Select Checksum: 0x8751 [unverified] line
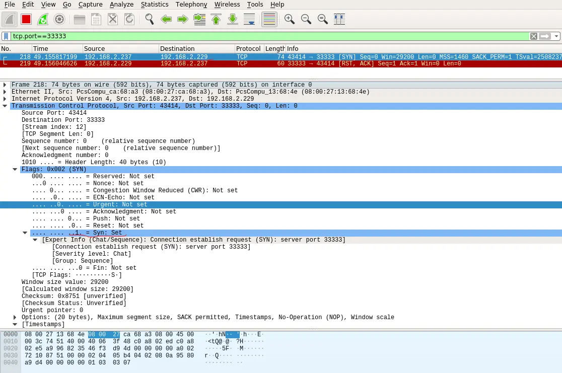The image size is (562, 373). tap(74, 296)
